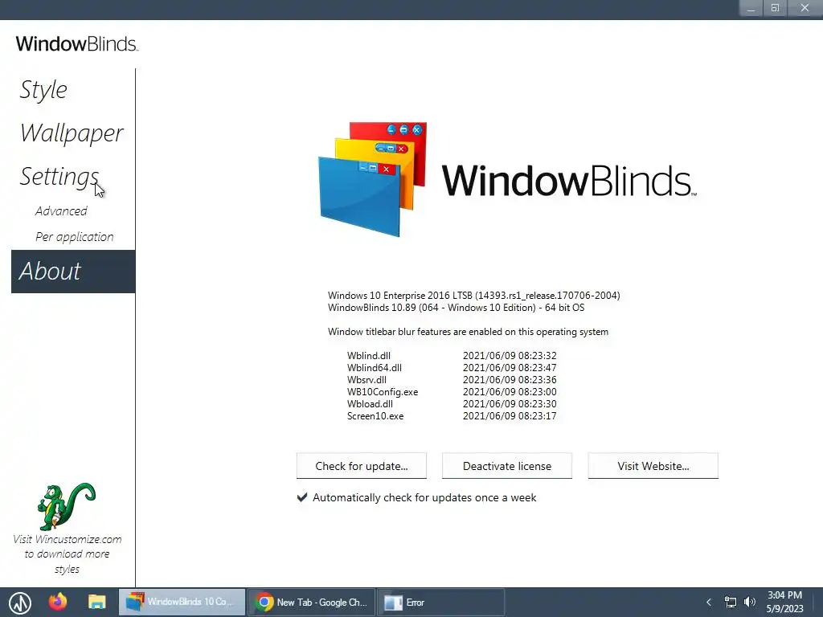
Task: Launch Firefox from taskbar
Action: [x=58, y=602]
